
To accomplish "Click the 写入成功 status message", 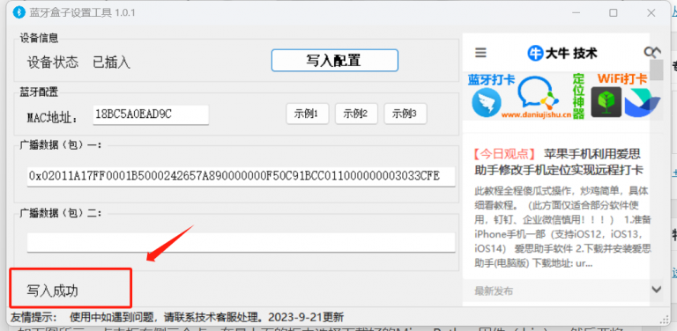I will coord(52,291).
